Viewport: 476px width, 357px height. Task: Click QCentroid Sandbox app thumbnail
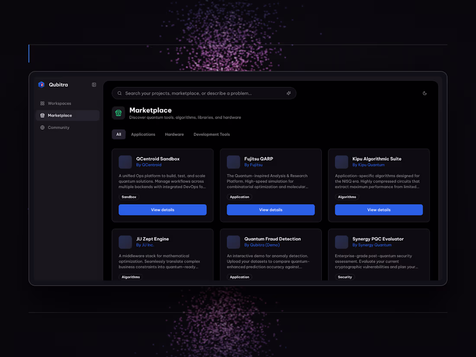point(125,162)
